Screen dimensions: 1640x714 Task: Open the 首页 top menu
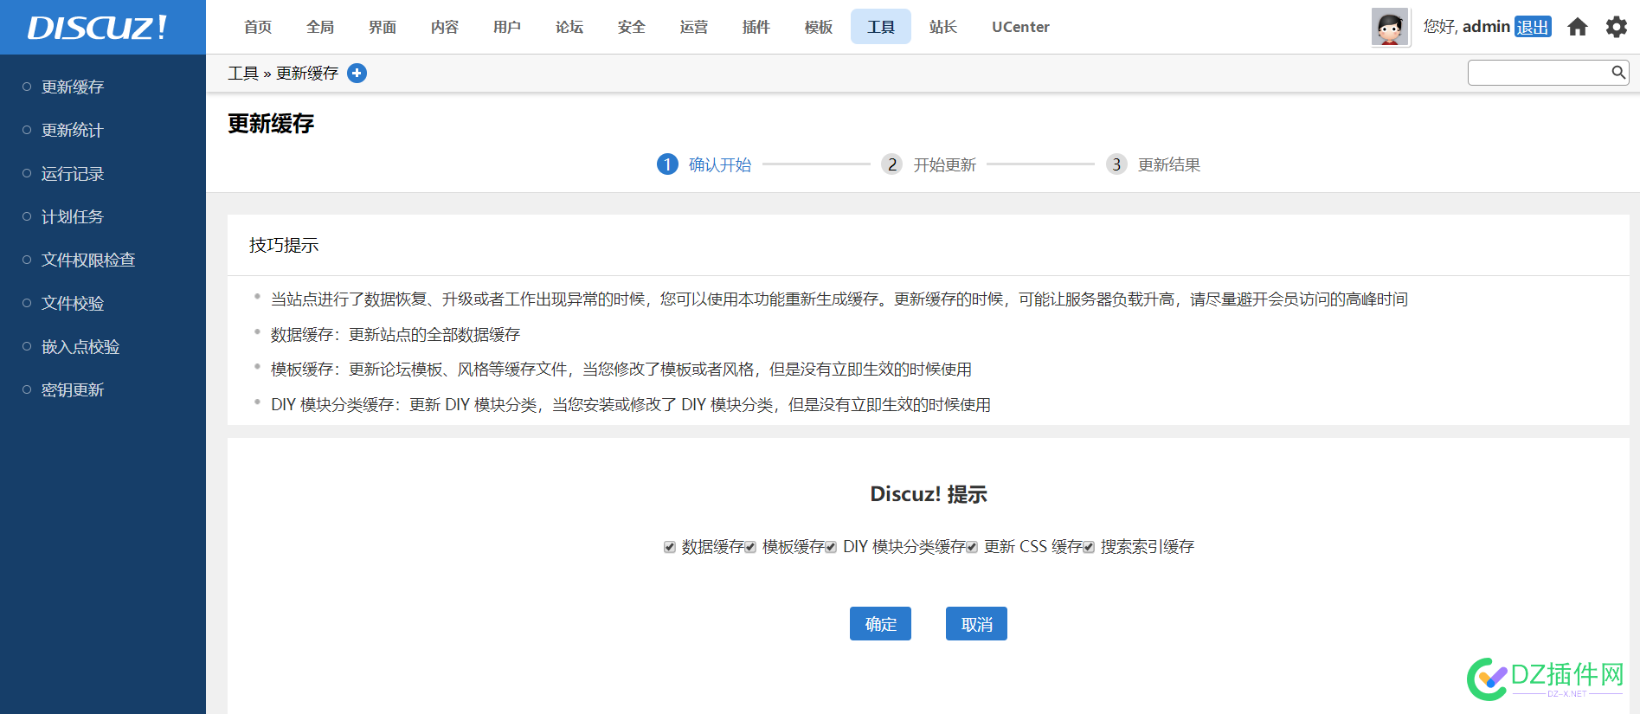[258, 27]
